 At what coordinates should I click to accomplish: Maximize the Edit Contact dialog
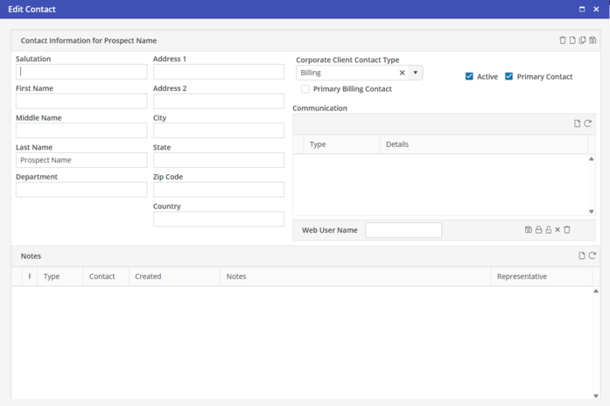point(582,9)
